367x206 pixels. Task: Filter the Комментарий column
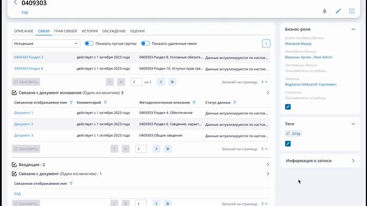(x=106, y=102)
